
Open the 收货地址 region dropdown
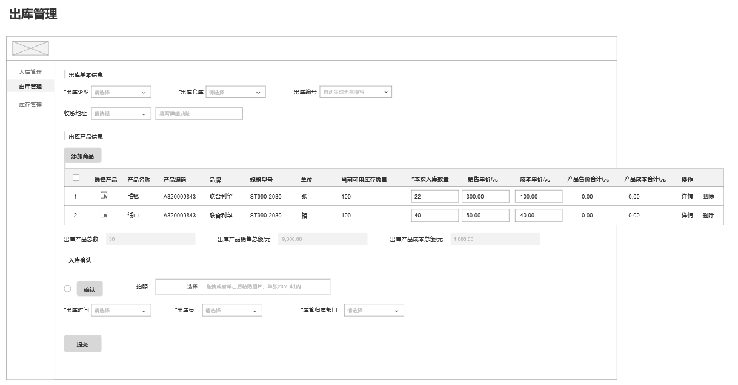pyautogui.click(x=121, y=113)
